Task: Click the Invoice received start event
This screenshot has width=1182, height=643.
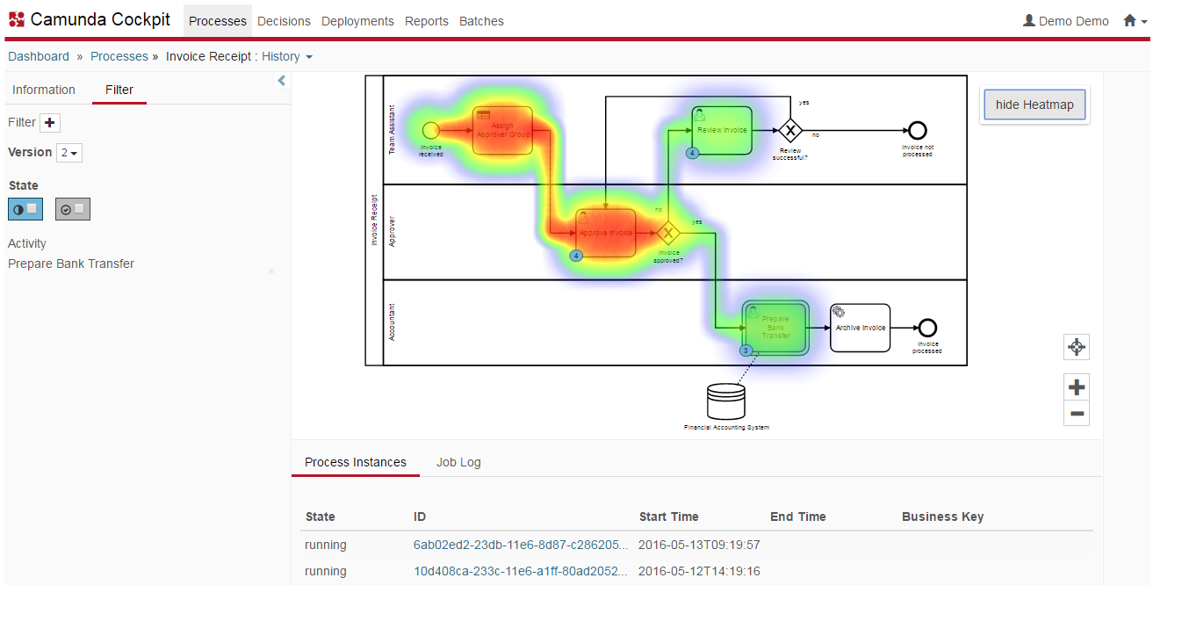Action: (430, 130)
